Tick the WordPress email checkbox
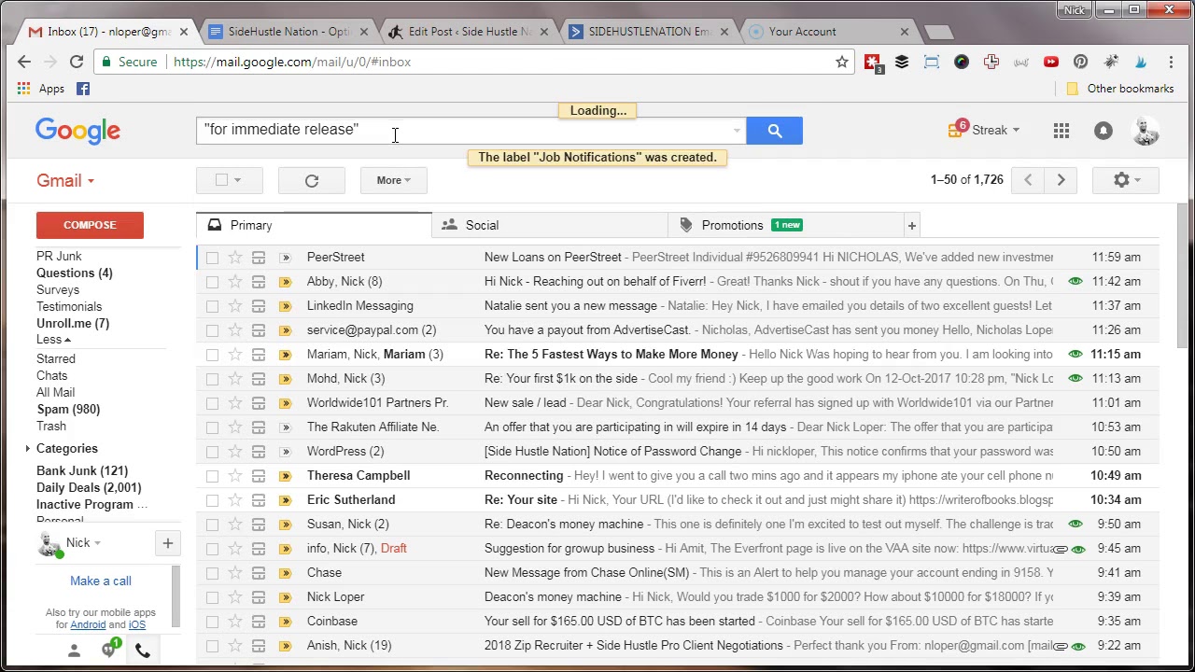The image size is (1195, 672). (x=212, y=452)
